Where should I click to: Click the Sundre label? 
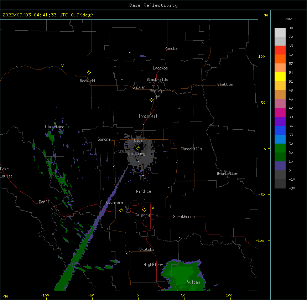104,139
